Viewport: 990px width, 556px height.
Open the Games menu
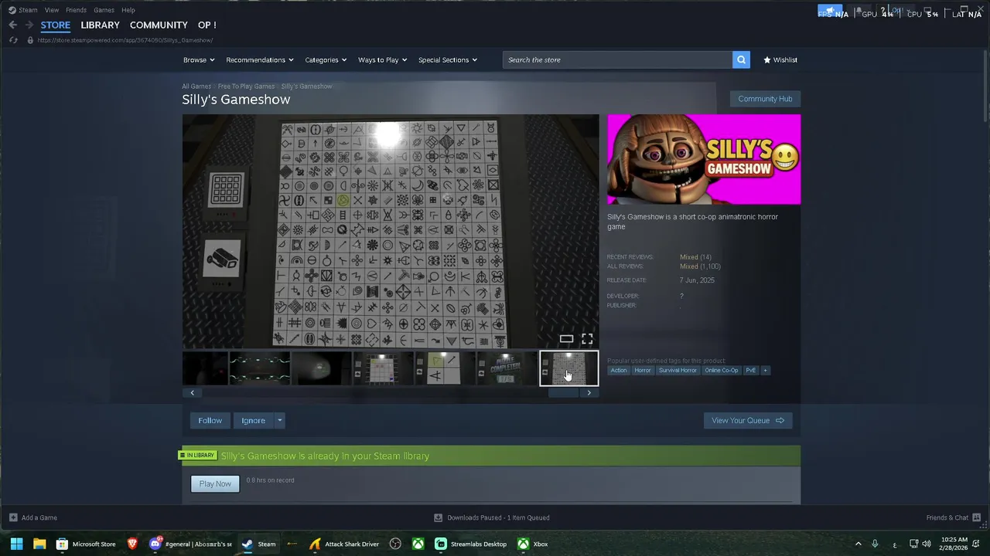(104, 10)
